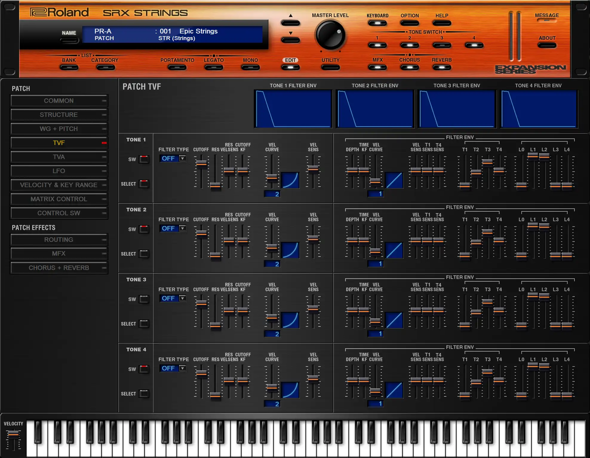Open Tone 3 filter type dropdown
Screen dimensions: 590x458
click(x=182, y=298)
